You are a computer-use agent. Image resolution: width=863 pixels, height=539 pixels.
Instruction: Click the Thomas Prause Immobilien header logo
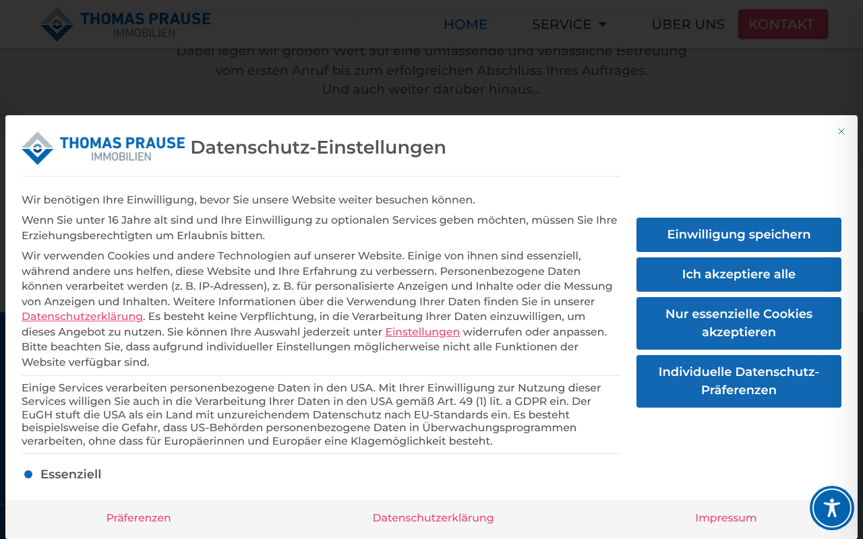click(125, 24)
